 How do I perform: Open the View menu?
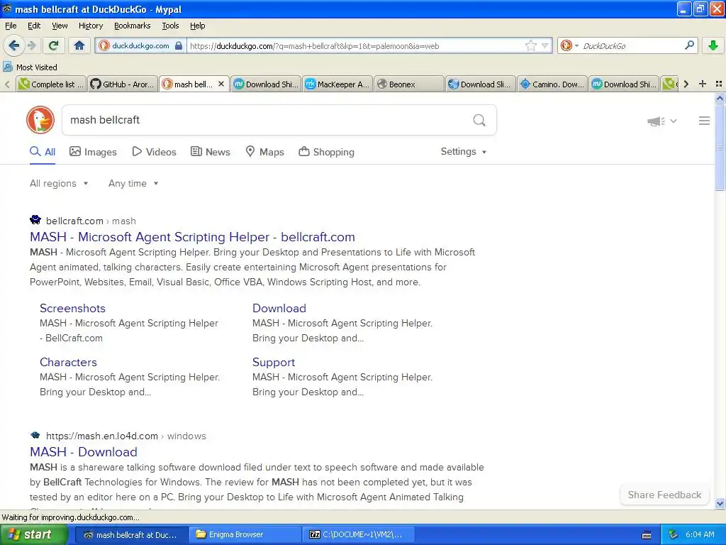click(60, 26)
